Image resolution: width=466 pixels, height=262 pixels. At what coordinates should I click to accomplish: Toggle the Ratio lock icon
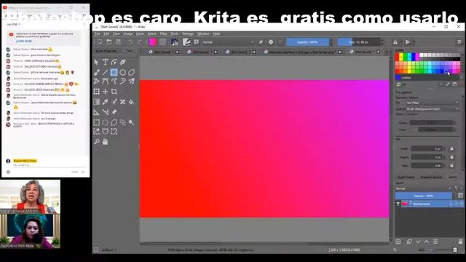pyautogui.click(x=451, y=165)
